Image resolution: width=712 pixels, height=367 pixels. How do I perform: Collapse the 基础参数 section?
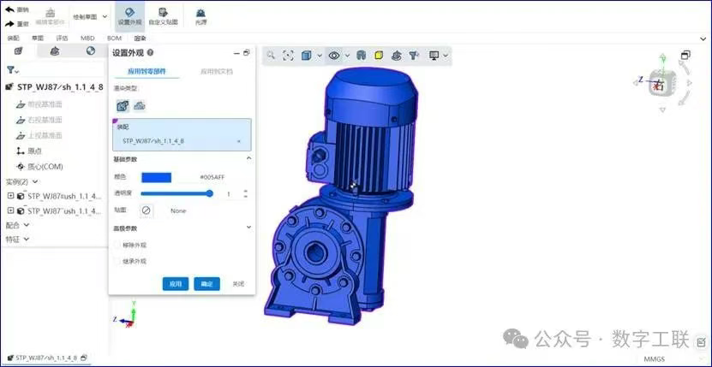coord(248,158)
